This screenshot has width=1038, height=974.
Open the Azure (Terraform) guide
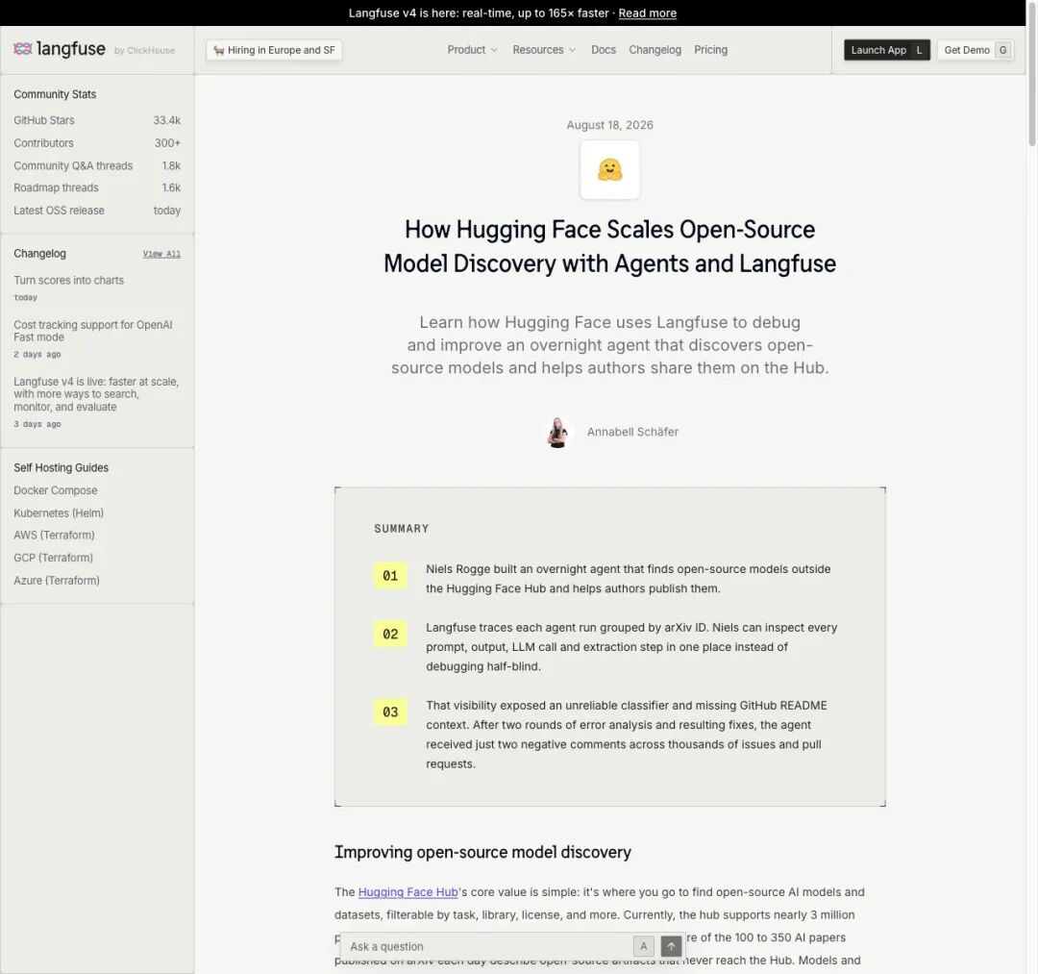point(57,580)
